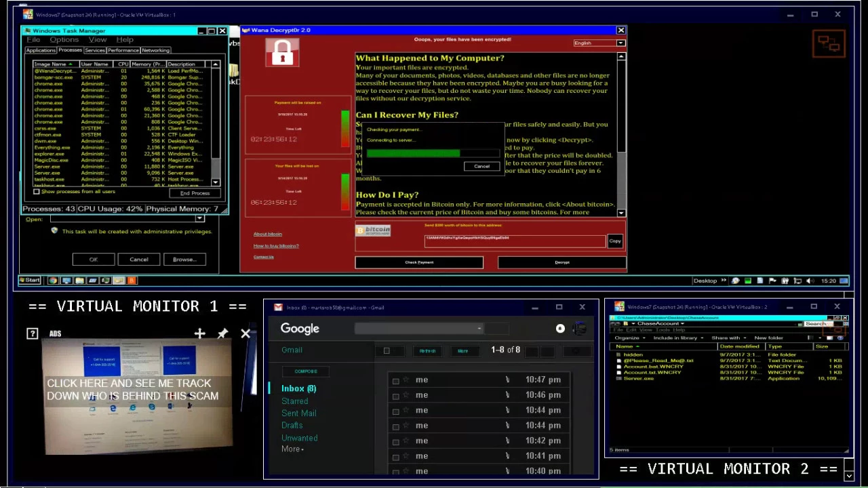Image resolution: width=868 pixels, height=488 pixels.
Task: Click the scam tracking video thumbnail
Action: (138, 396)
